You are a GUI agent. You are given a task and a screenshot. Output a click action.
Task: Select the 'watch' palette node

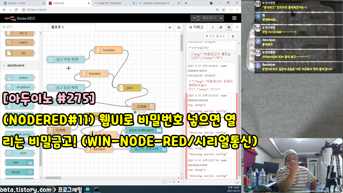pos(20,42)
